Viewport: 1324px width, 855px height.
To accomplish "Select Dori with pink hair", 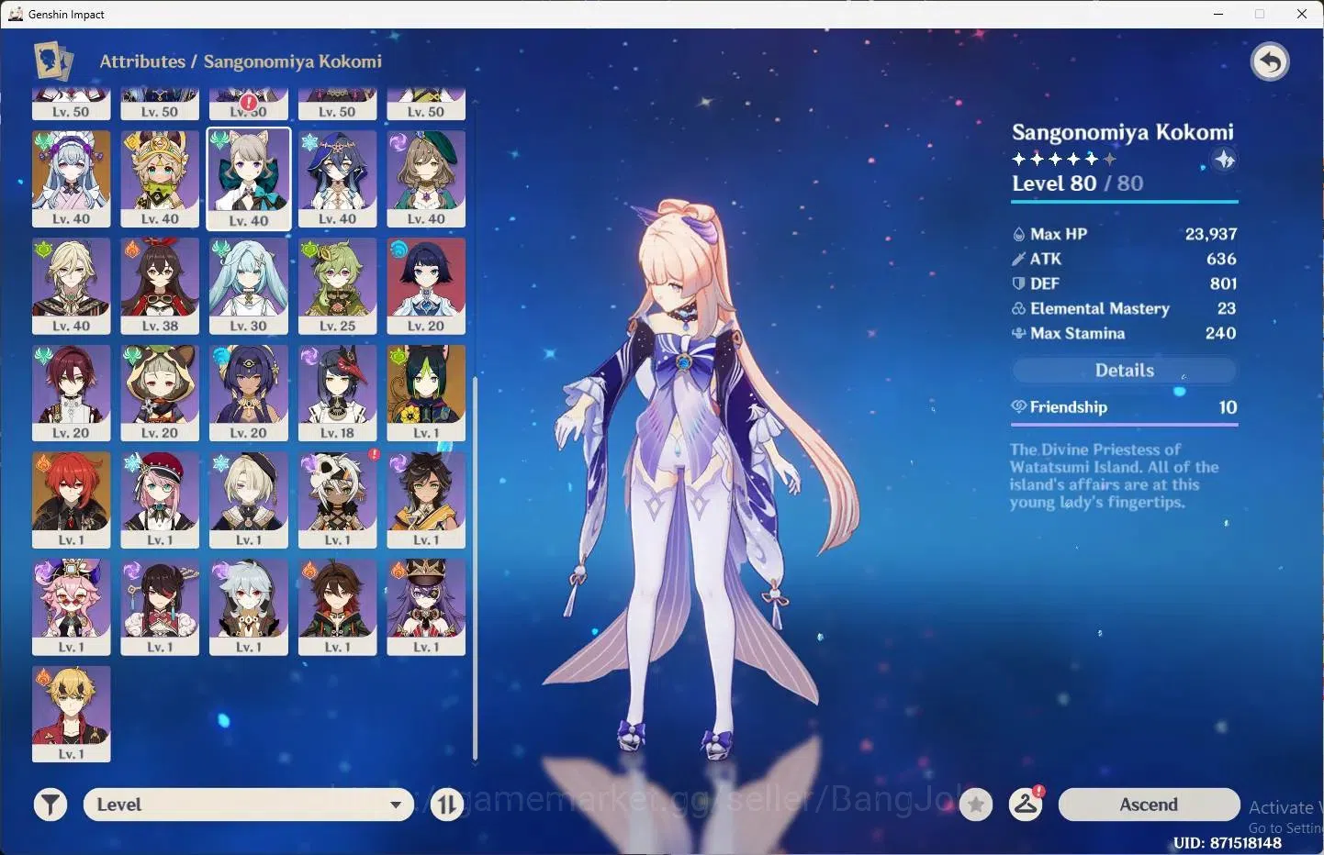I will 71,607.
